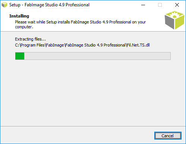Click the green filled portion of progress bar

(x=20, y=56)
